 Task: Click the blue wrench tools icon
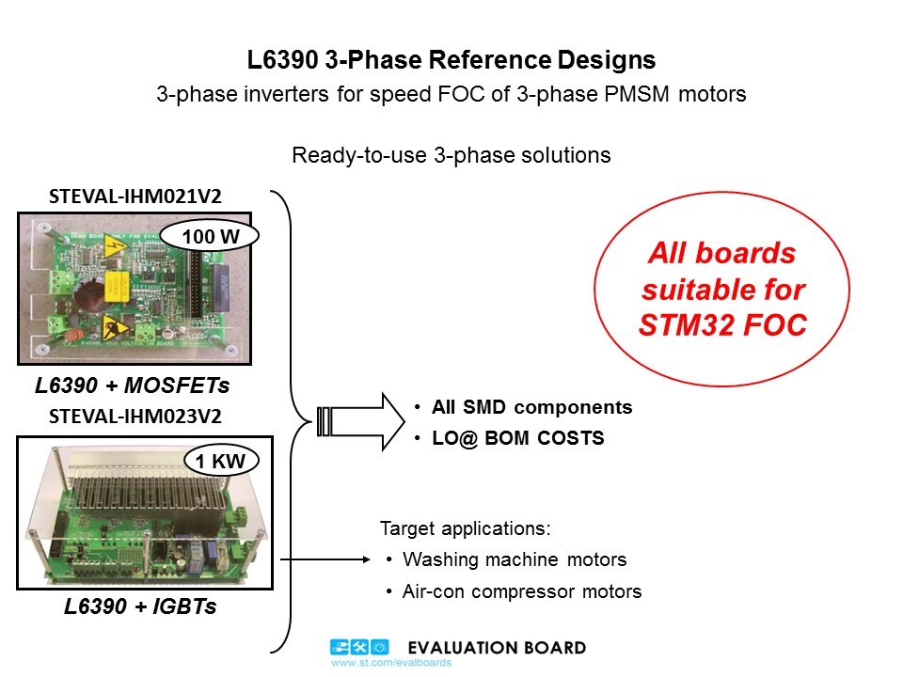[359, 648]
